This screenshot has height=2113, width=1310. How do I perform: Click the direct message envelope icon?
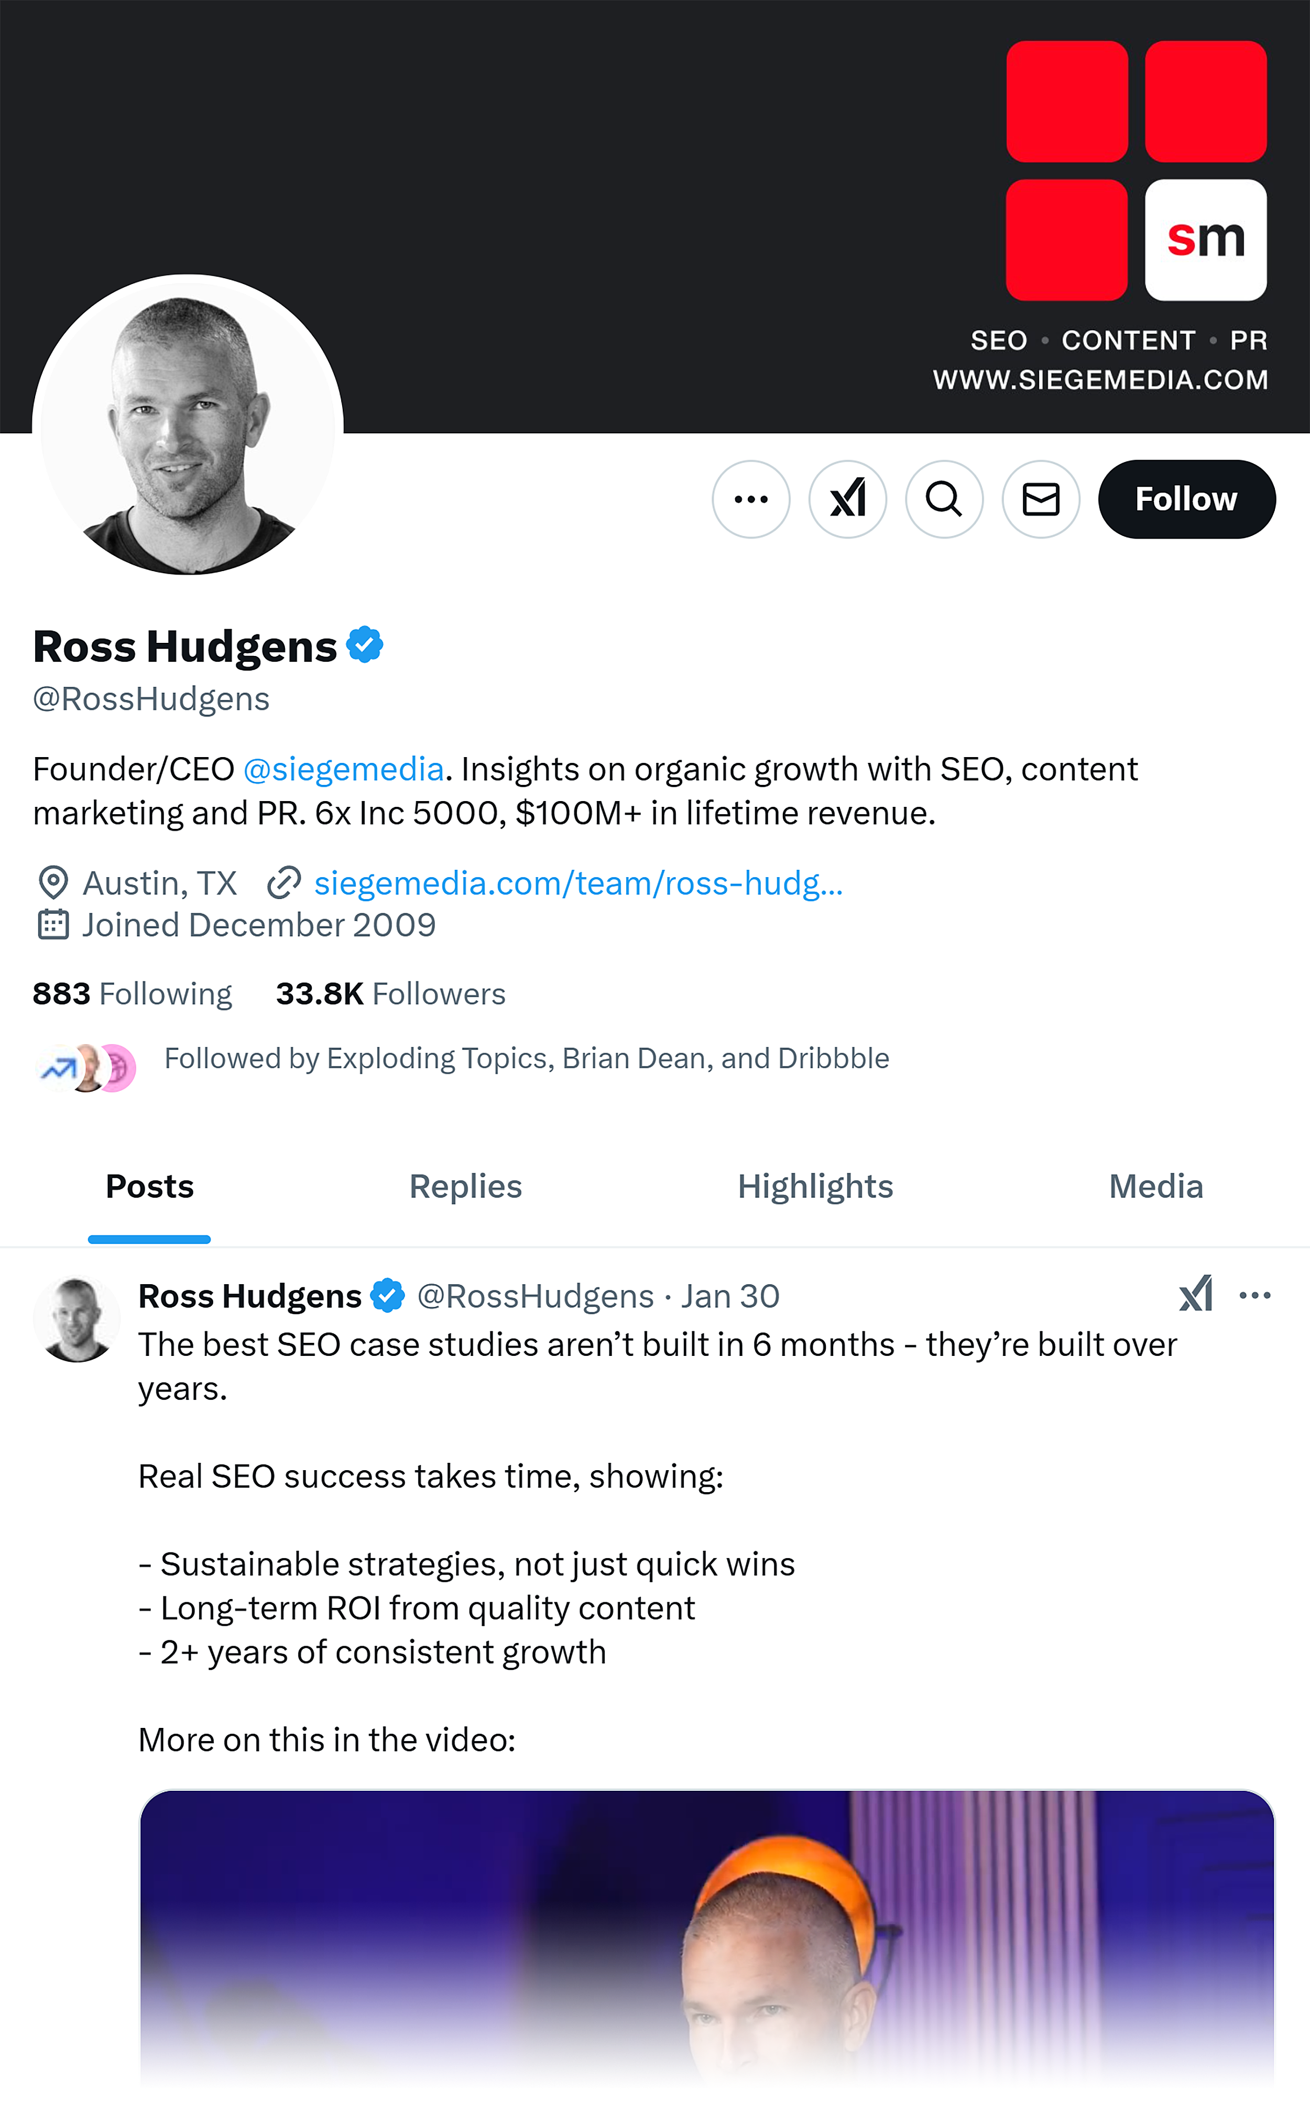(x=1041, y=499)
